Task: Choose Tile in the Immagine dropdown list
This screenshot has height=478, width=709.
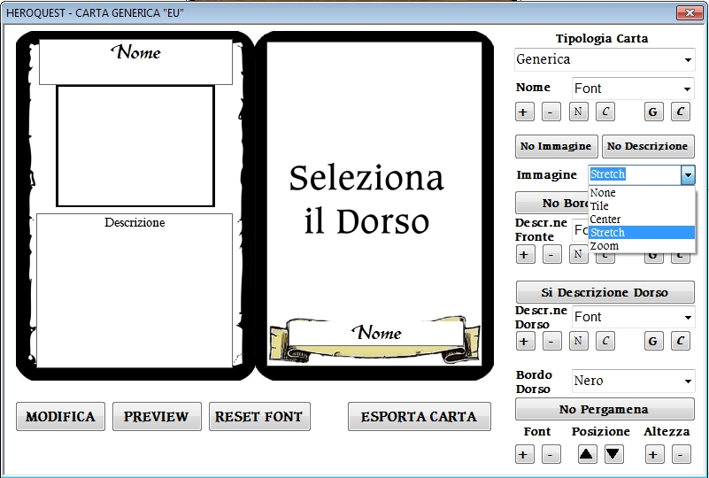Action: [599, 206]
